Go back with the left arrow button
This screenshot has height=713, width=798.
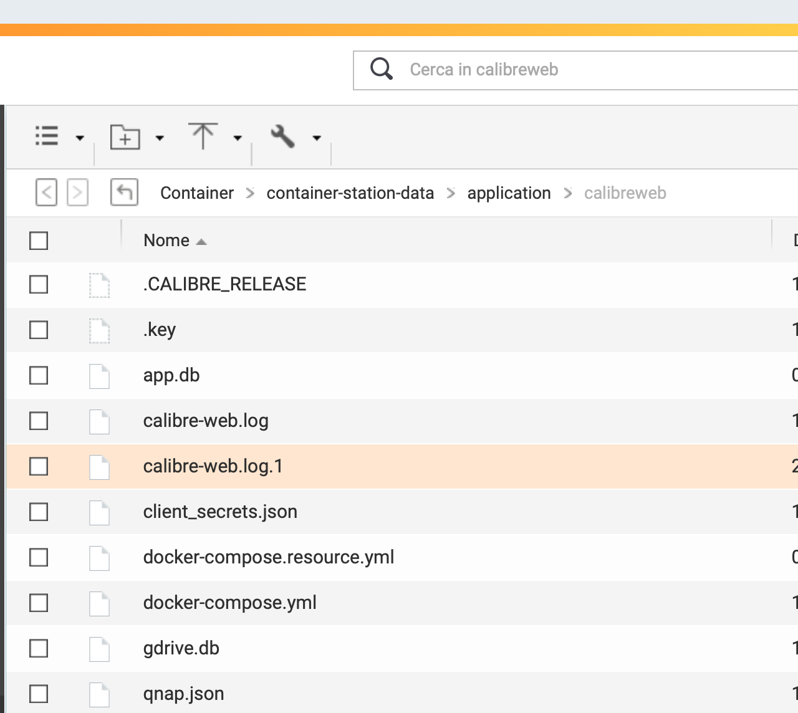(46, 193)
